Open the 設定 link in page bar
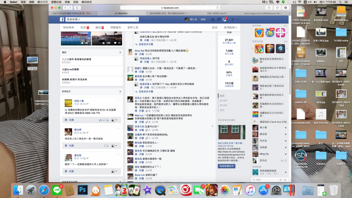The image size is (352, 198). click(215, 27)
